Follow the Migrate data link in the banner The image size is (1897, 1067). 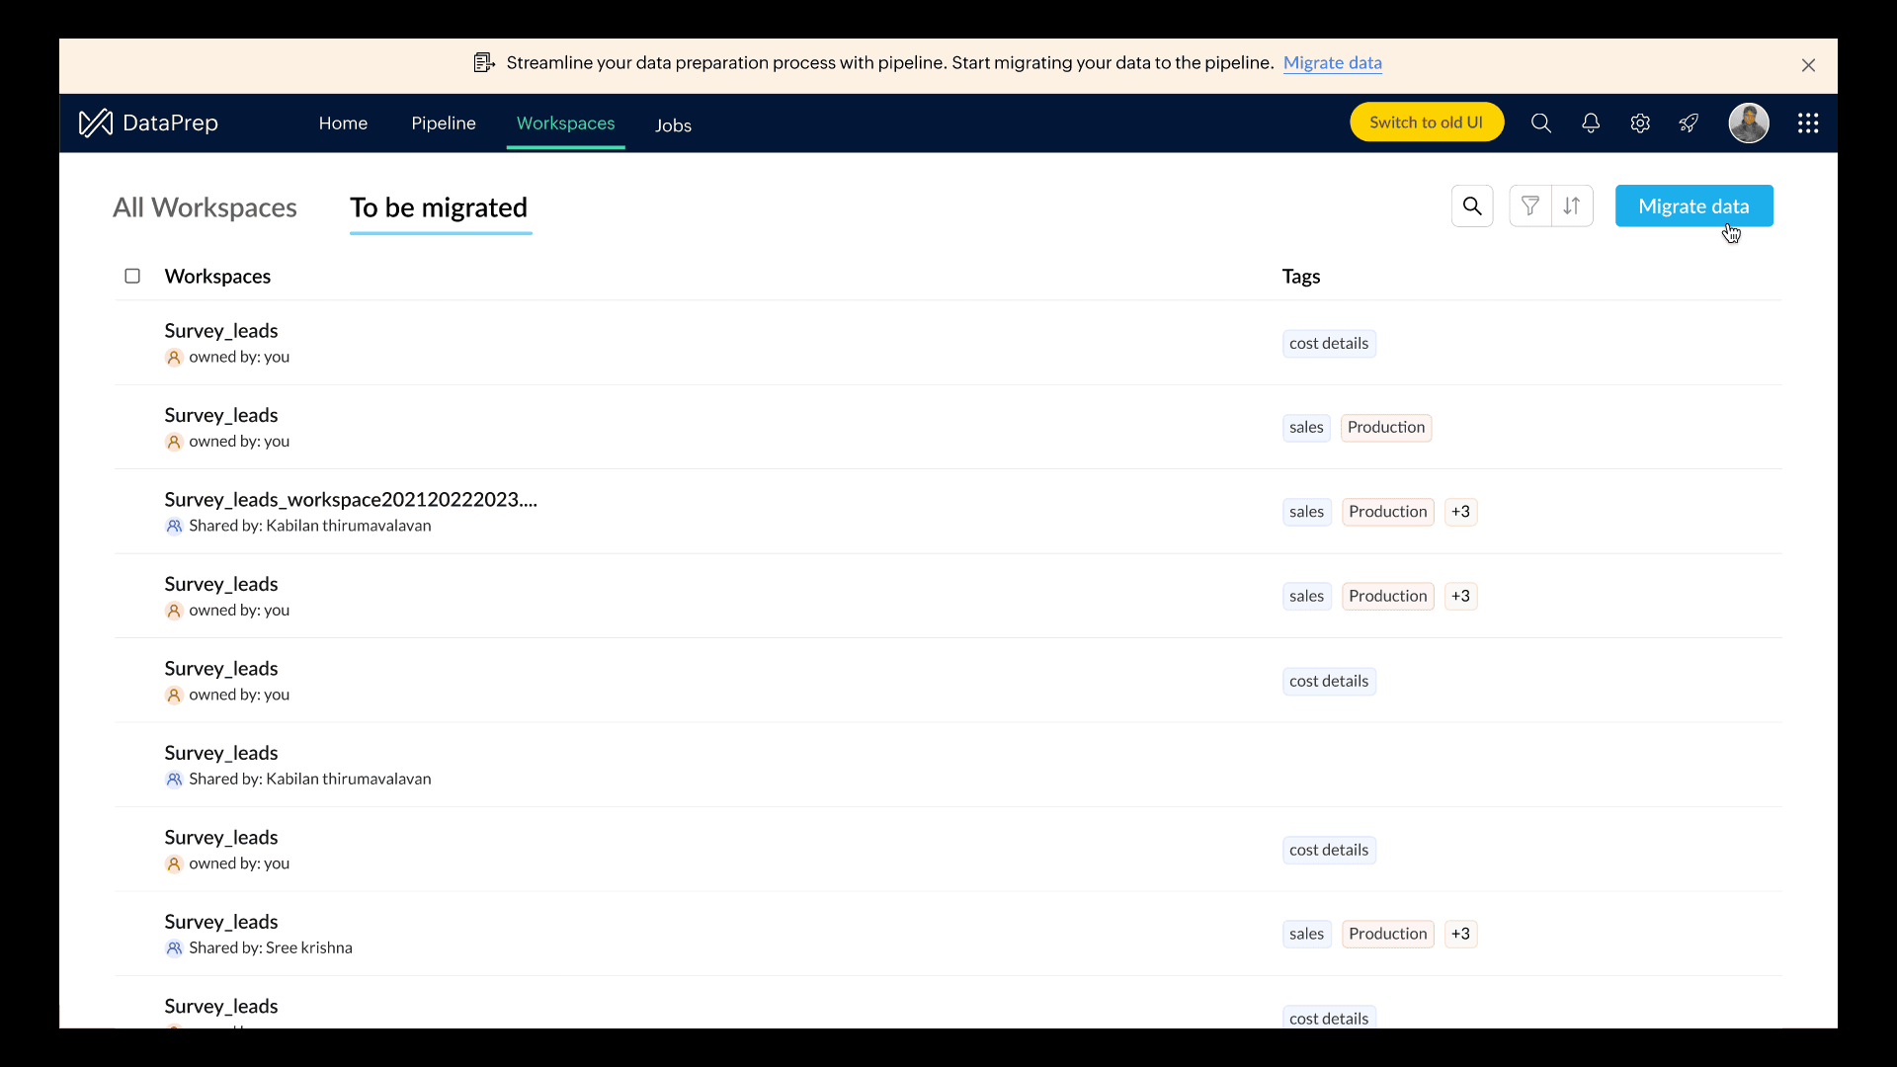1332,63
